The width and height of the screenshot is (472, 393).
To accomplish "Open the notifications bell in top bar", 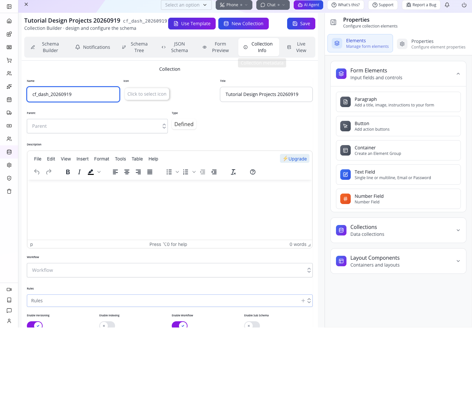I will [447, 5].
